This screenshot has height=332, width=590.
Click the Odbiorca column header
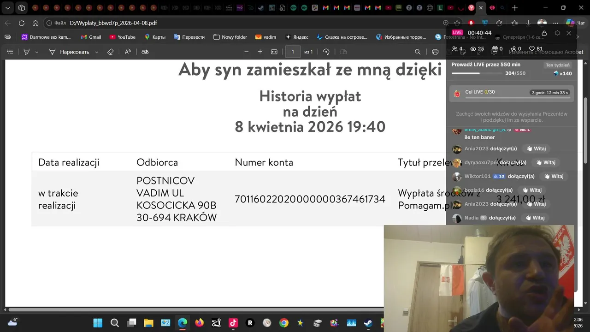[x=157, y=162]
